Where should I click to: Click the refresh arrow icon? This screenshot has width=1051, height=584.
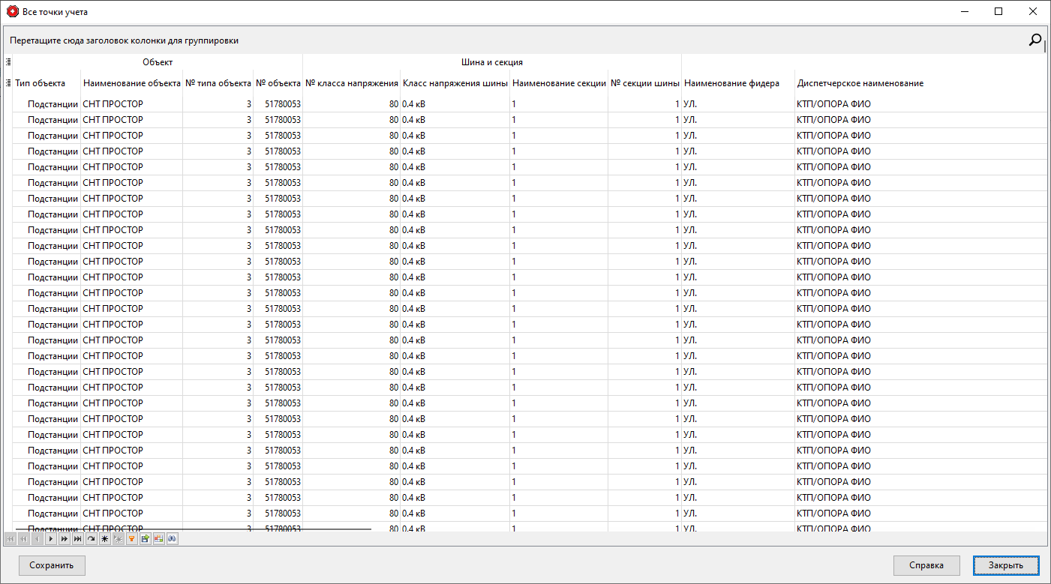(91, 538)
